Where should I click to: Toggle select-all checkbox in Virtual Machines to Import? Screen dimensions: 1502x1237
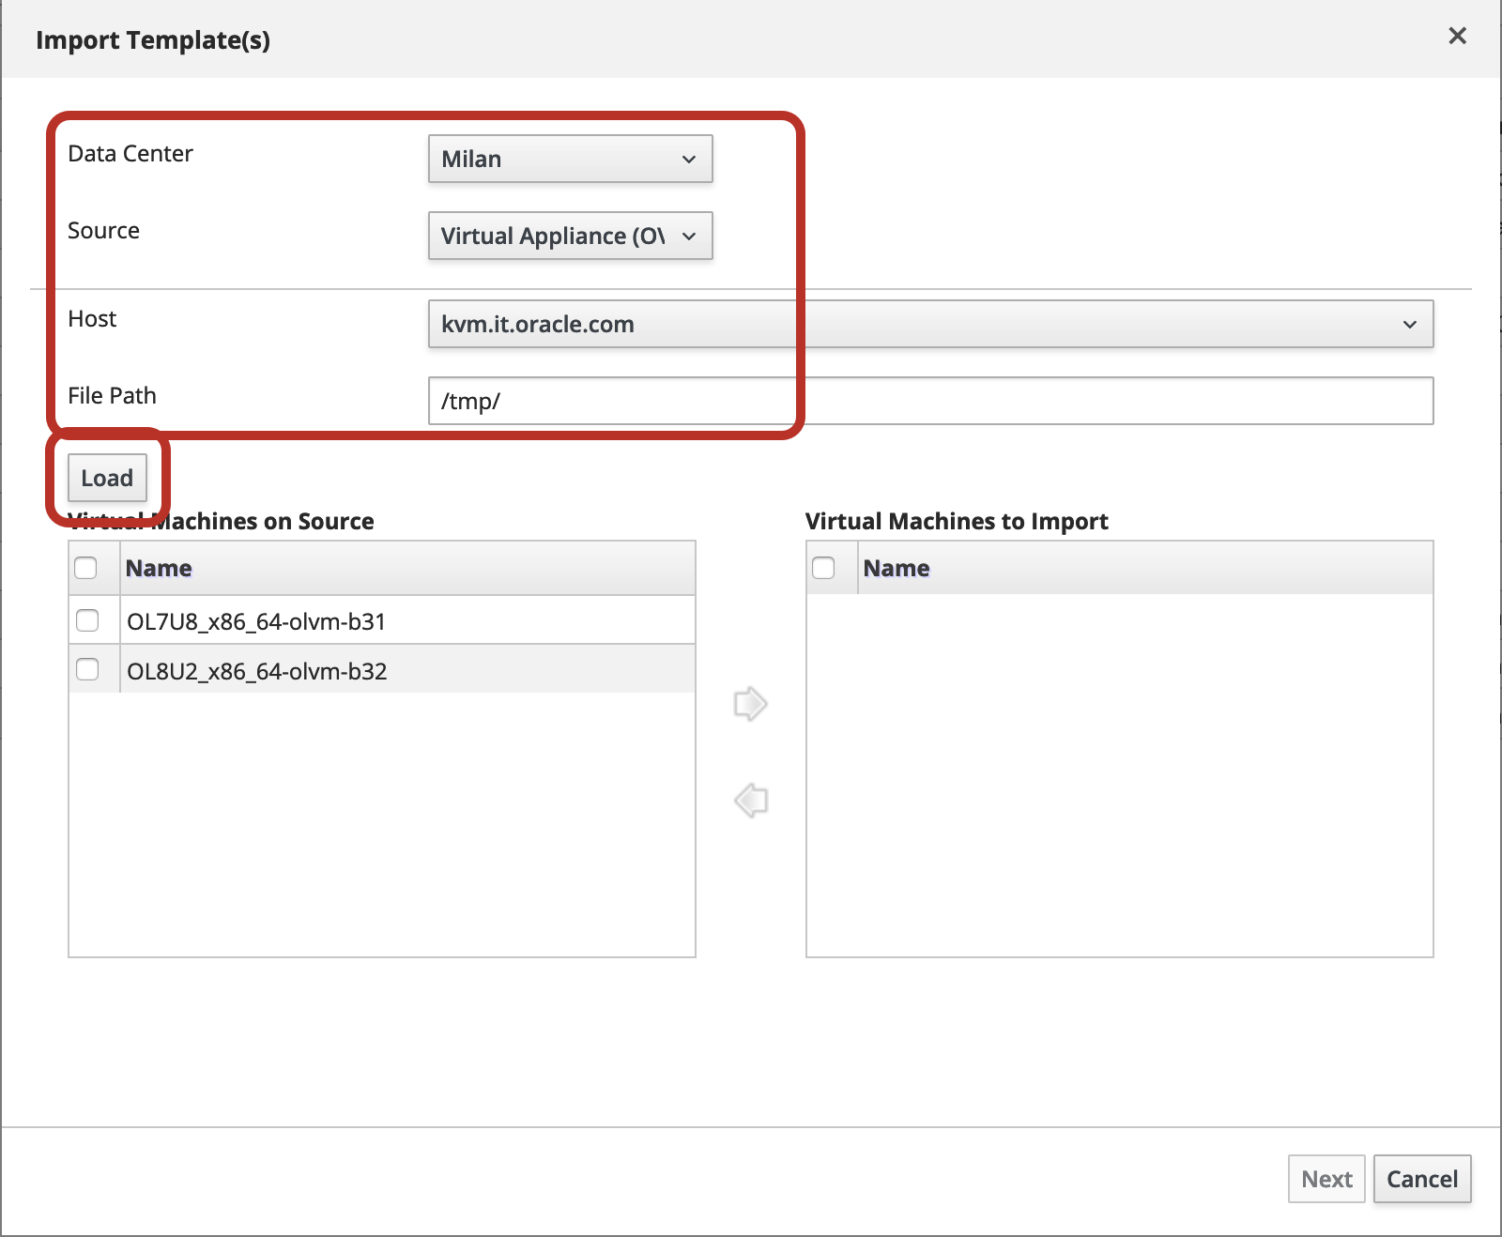tap(823, 568)
